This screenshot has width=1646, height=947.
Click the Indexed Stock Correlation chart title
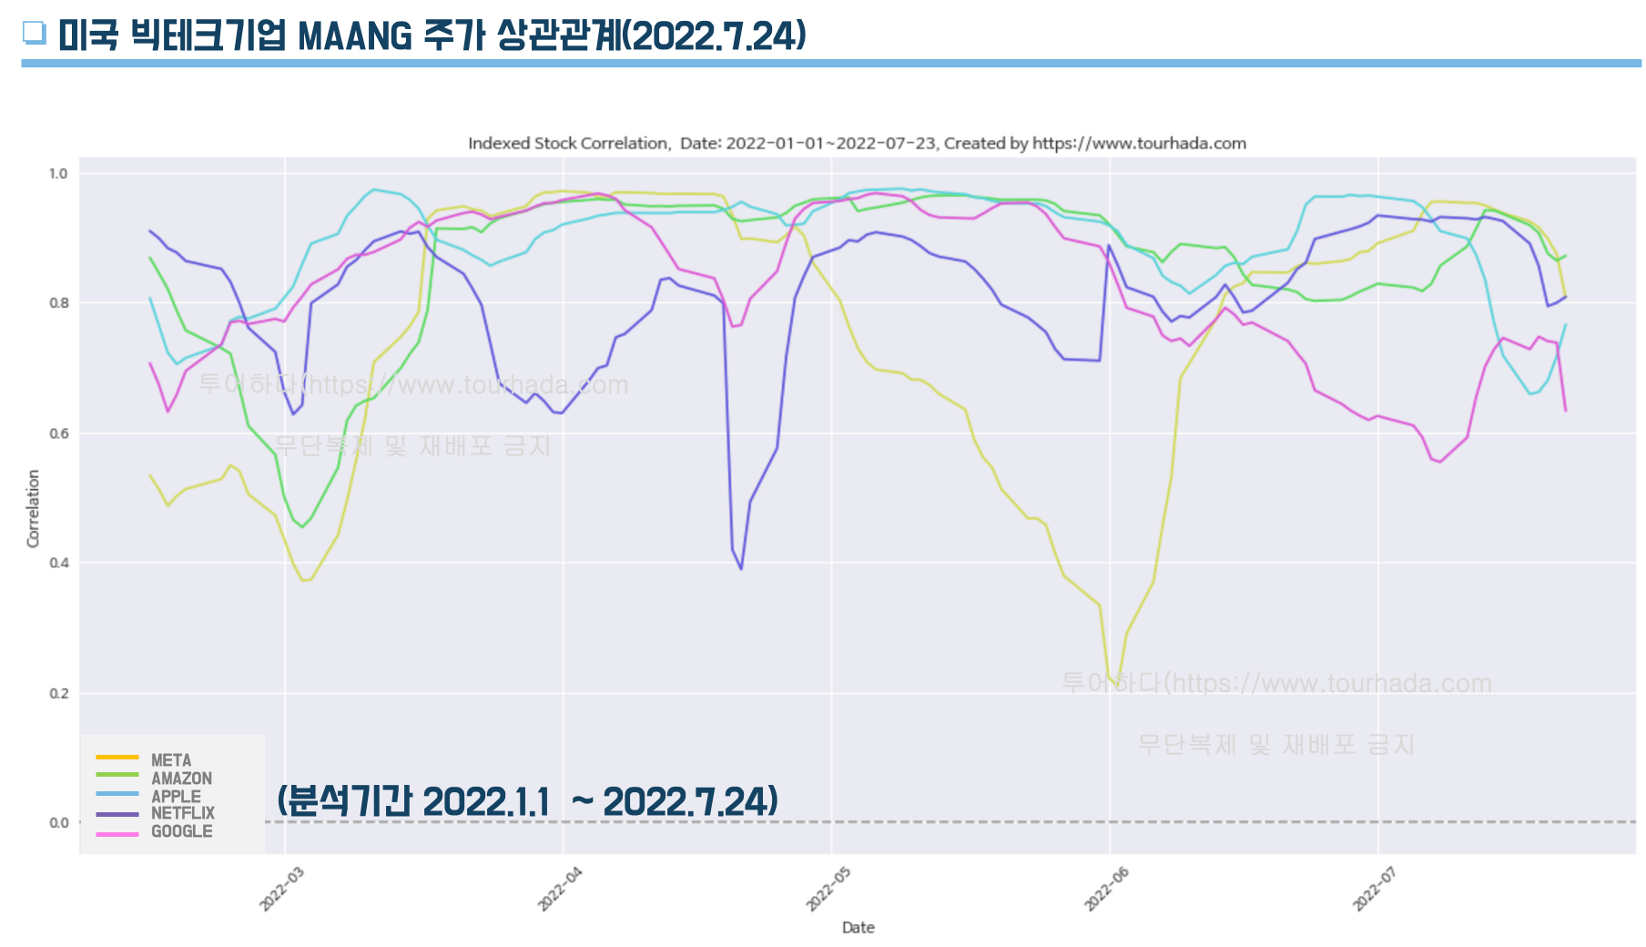[x=857, y=143]
